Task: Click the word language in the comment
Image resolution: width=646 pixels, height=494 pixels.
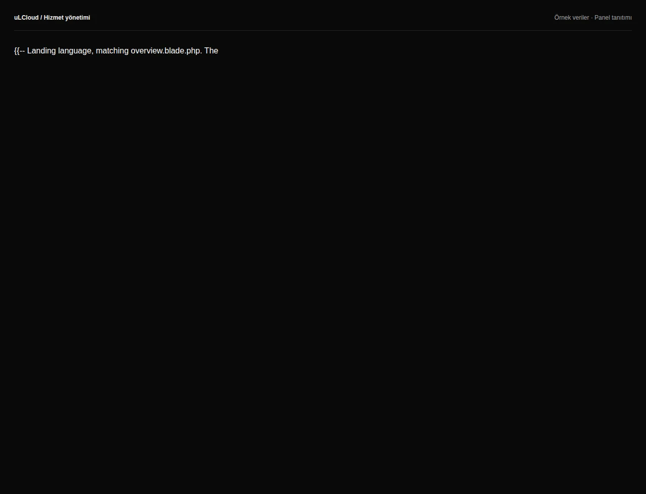Action: tap(76, 51)
